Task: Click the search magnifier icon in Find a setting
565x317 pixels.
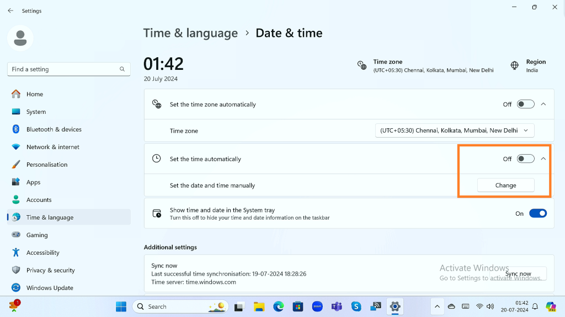Action: tap(122, 69)
